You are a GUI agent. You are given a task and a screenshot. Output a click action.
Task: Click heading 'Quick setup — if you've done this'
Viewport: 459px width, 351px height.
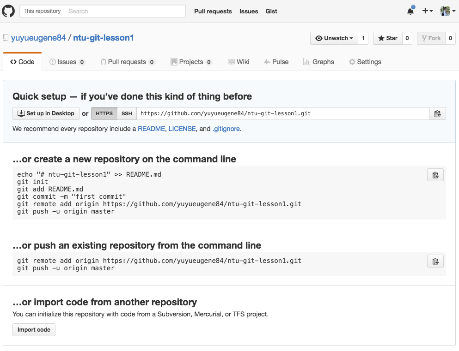tap(132, 96)
